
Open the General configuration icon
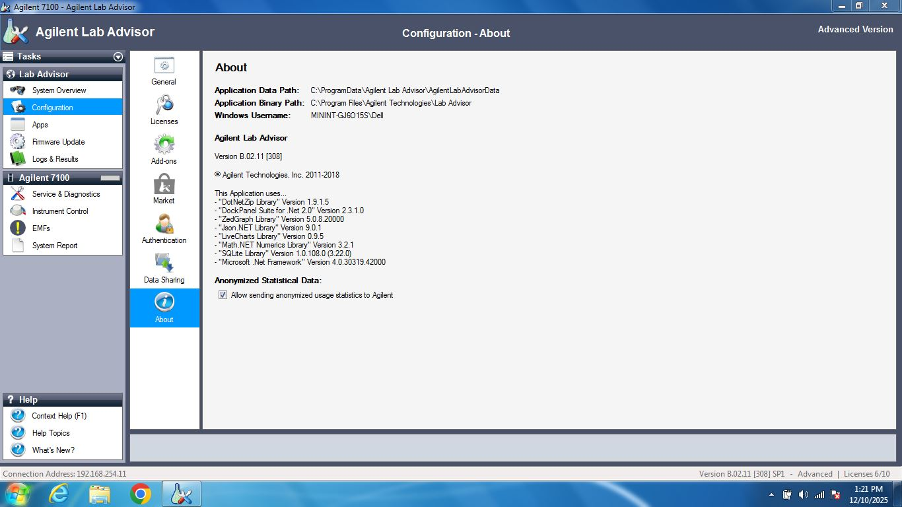click(164, 66)
